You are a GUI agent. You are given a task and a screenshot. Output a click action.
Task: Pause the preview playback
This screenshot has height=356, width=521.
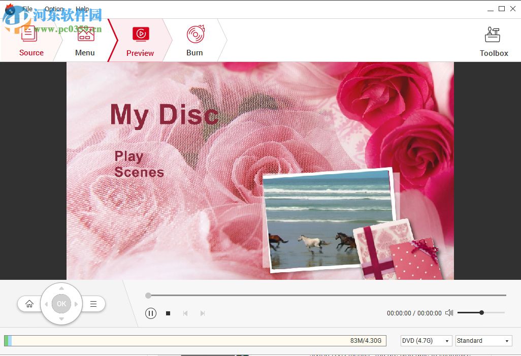151,313
